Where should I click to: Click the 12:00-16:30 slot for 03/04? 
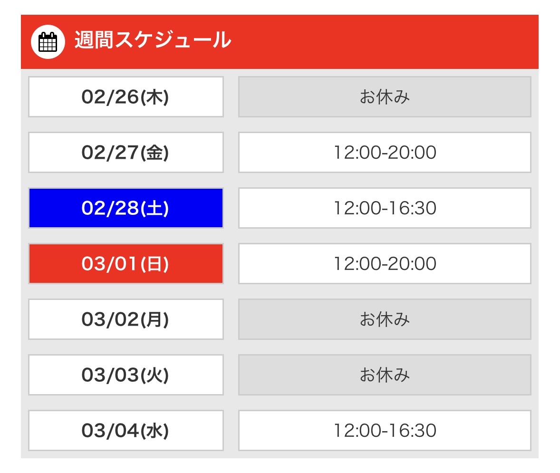point(384,431)
